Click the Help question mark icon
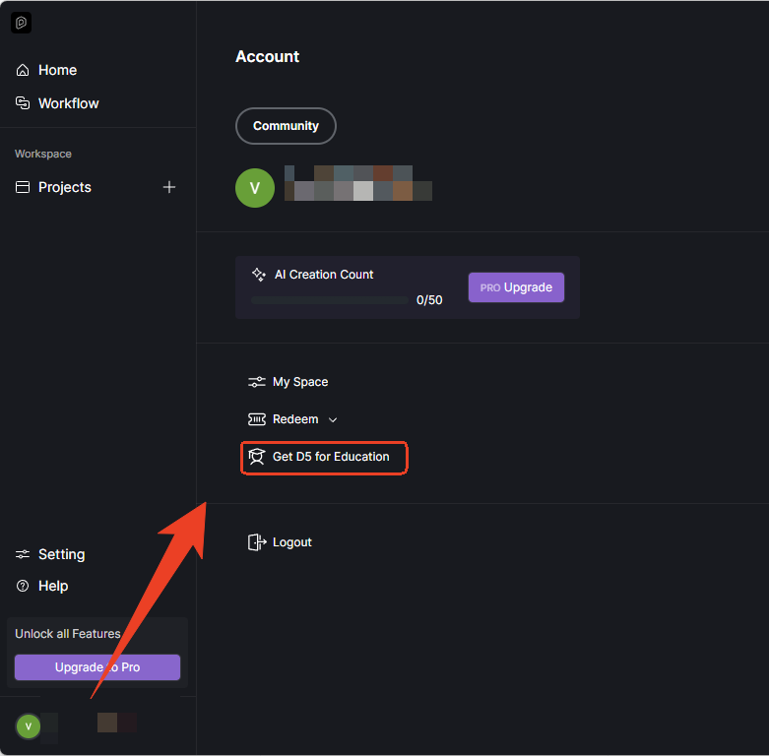 [23, 587]
